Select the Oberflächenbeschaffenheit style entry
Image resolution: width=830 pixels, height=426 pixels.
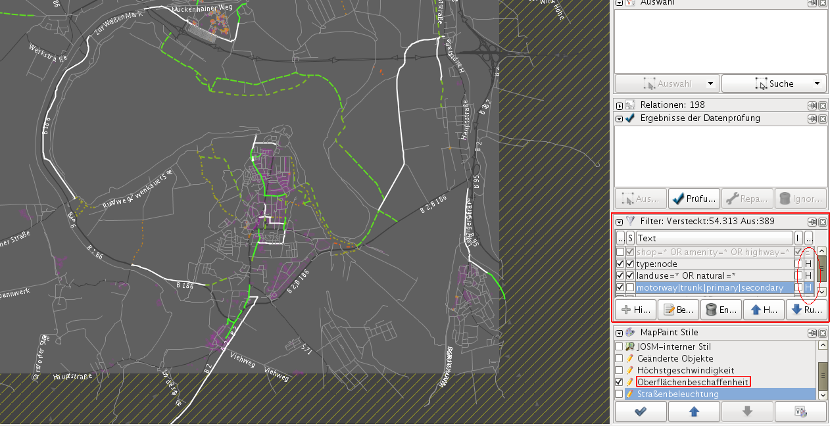693,382
